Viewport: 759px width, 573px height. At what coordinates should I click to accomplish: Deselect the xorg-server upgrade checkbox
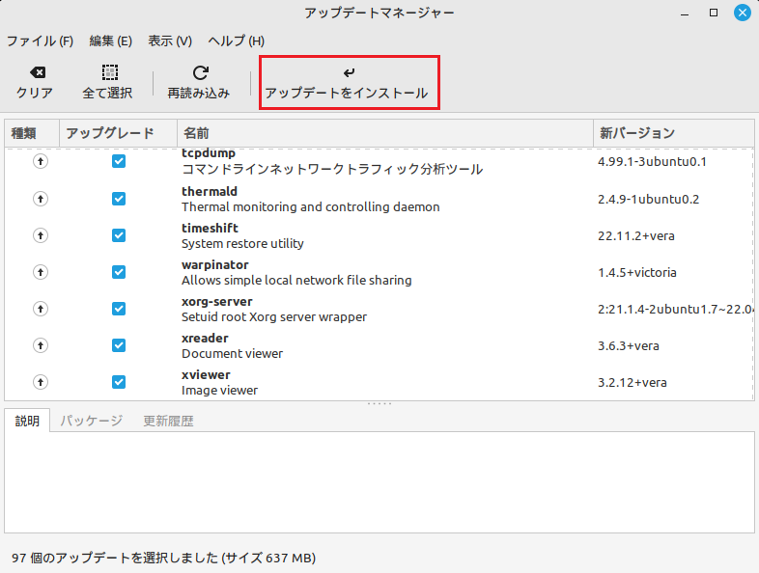[x=119, y=309]
